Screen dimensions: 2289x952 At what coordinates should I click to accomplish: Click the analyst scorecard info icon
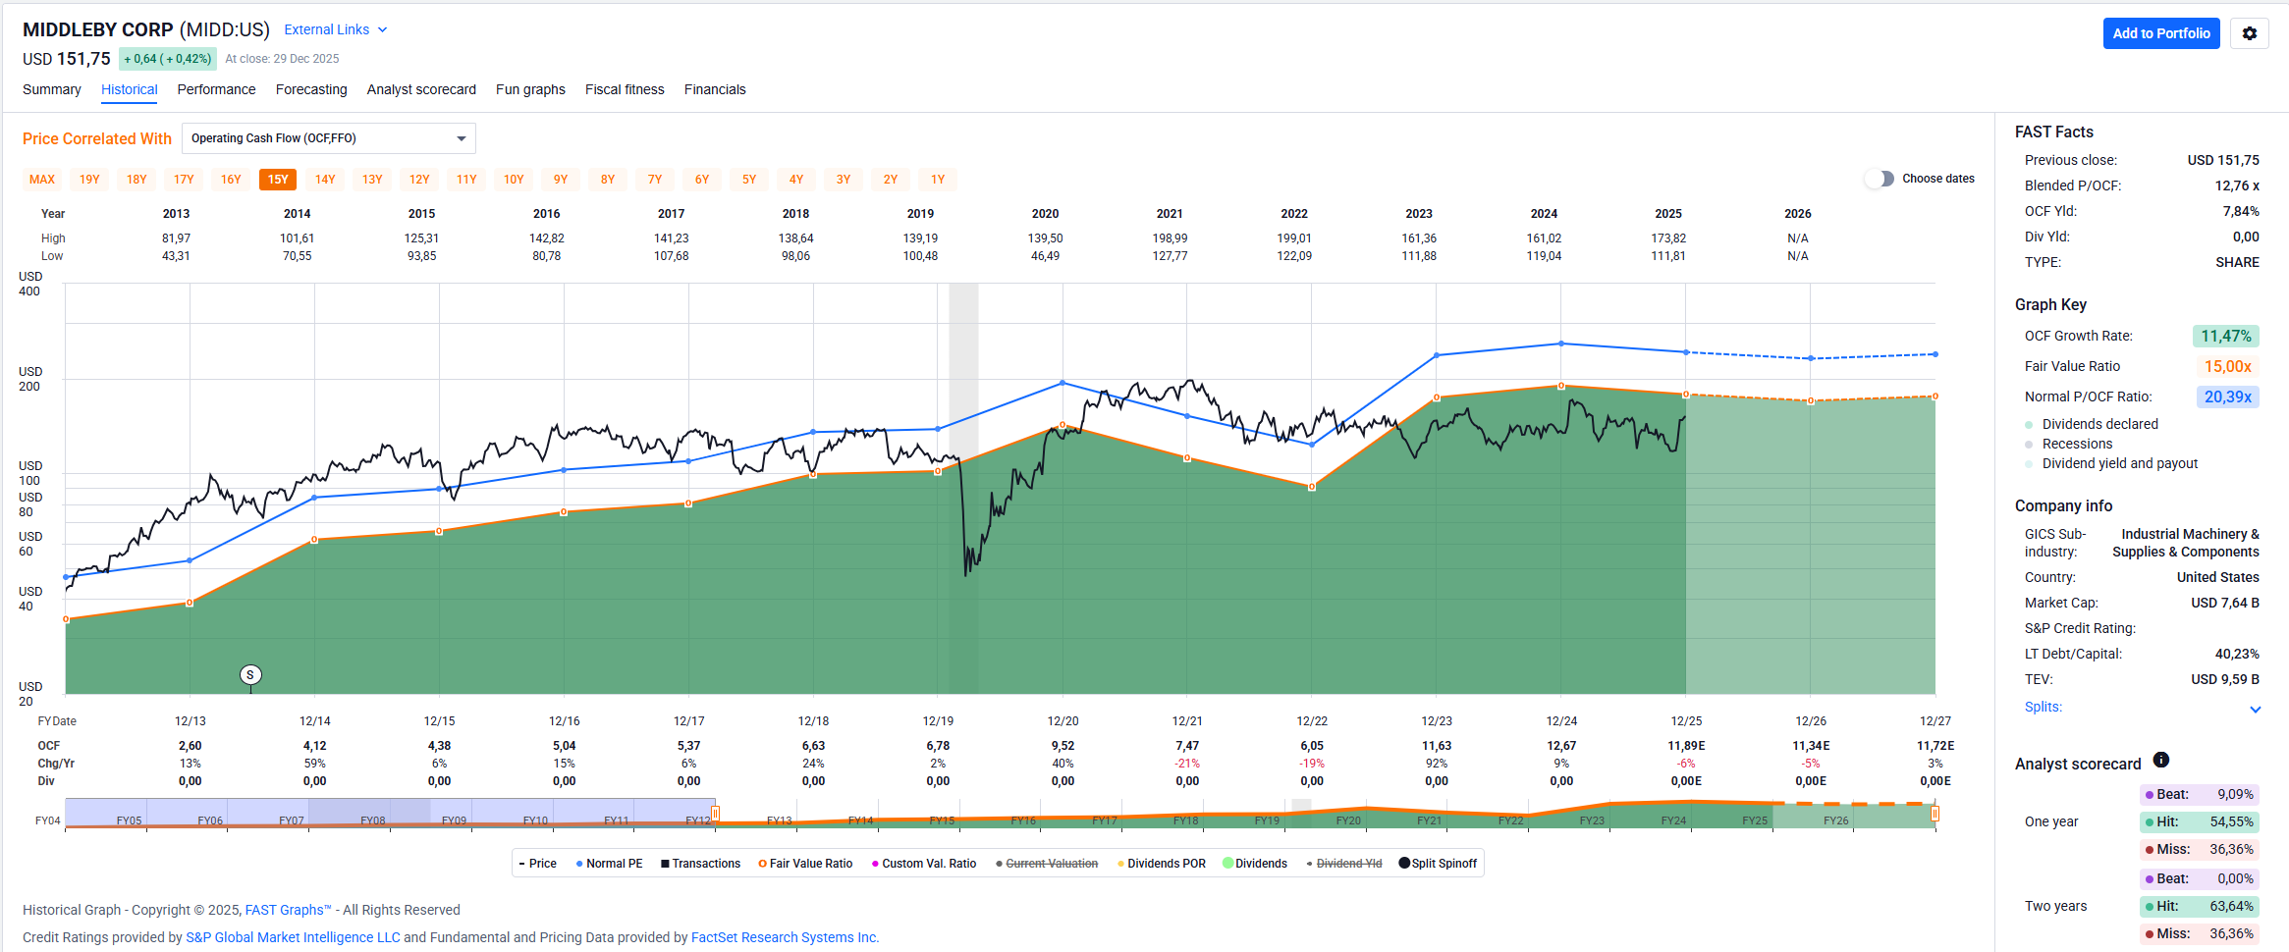[2160, 760]
